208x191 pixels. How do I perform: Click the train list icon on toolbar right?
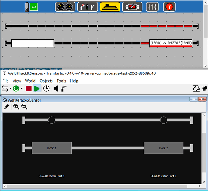[205, 89]
